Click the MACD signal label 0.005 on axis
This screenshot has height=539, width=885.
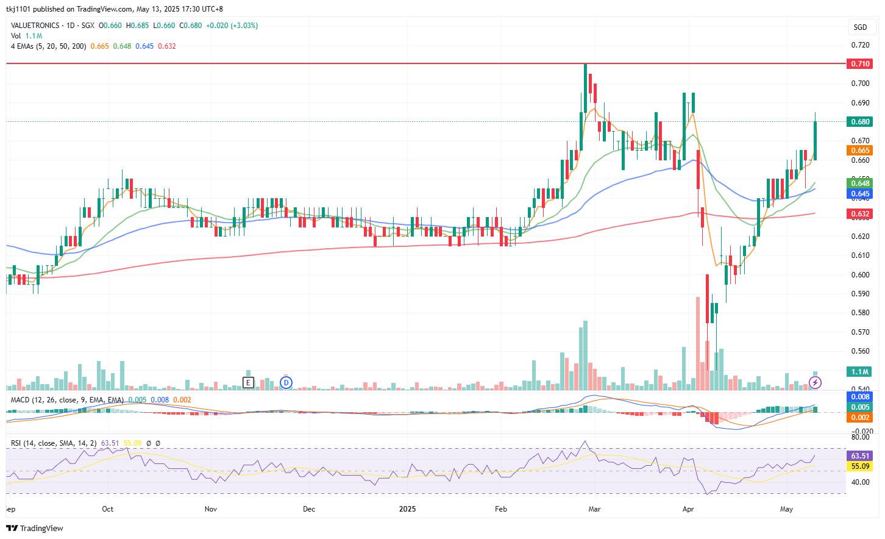[x=860, y=407]
